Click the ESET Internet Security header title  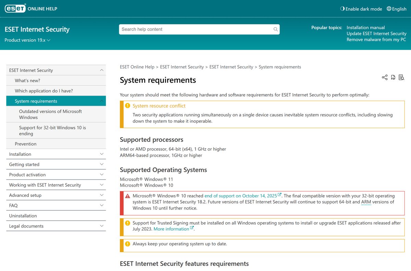[x=37, y=29]
